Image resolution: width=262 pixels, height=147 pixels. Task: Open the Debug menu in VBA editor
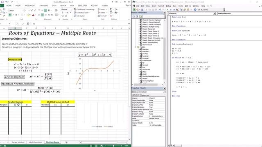click(x=168, y=6)
